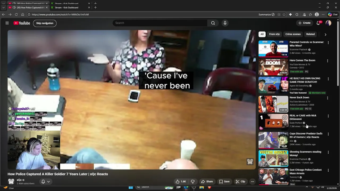This screenshot has height=191, width=340.
Task: Click the video player area
Action: point(131,99)
